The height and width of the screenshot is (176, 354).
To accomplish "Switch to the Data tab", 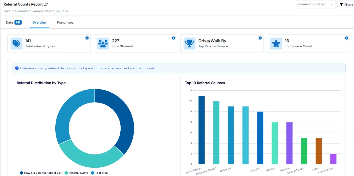I will 14,23.
